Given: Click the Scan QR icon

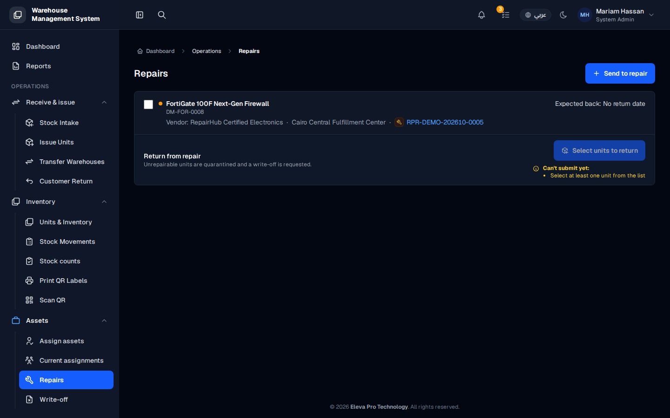Looking at the screenshot, I should (29, 300).
